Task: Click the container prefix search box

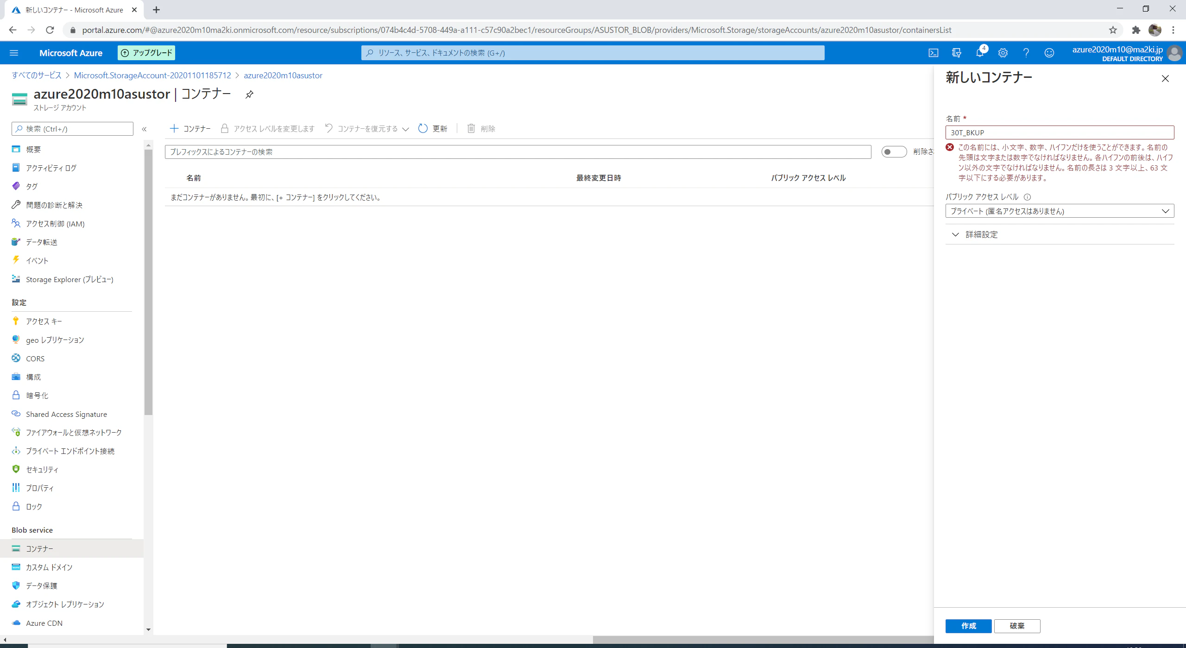Action: [x=518, y=152]
